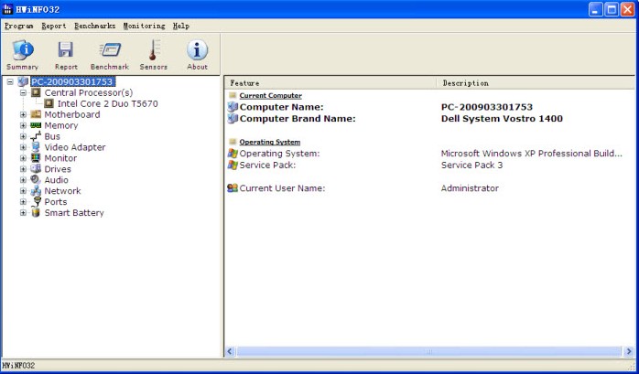
Task: Select Intel Core 2 Duo T5670 item
Action: pos(107,103)
